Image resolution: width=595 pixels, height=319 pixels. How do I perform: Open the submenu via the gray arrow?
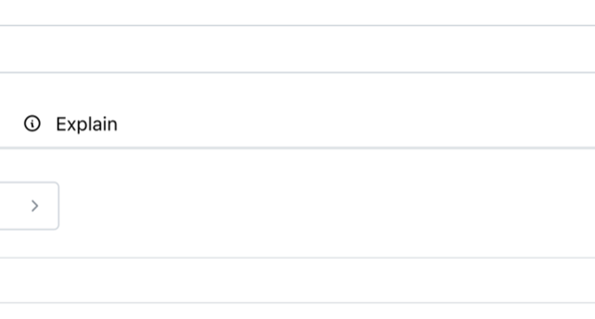[x=35, y=206]
